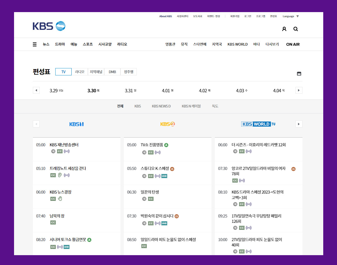This screenshot has height=265, width=337.
Task: Click the CC icon under 남북의 창
Action: coord(53,222)
